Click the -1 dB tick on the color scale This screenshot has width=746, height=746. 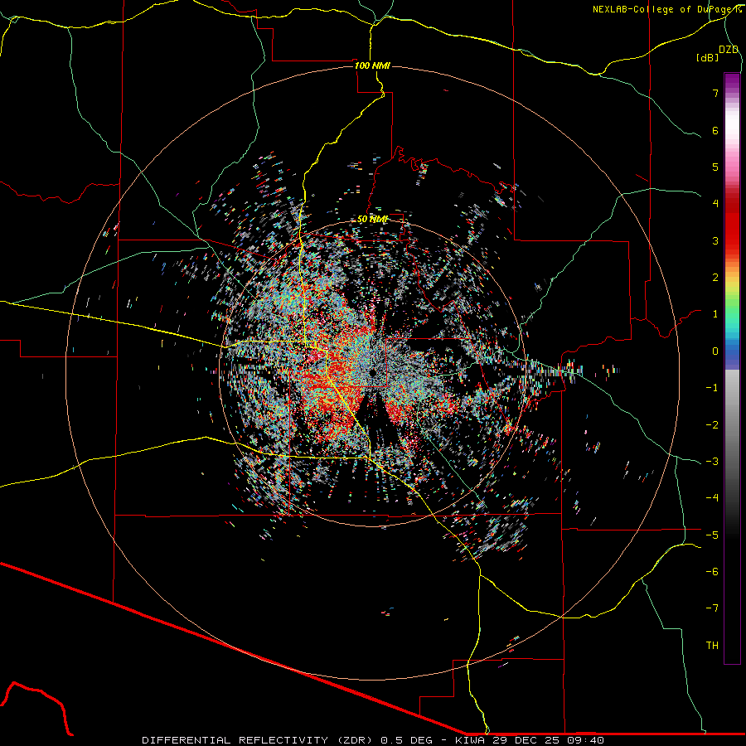pos(712,387)
